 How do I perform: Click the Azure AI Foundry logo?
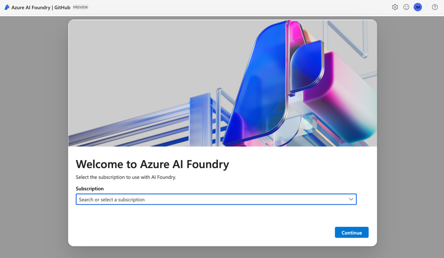(7, 8)
